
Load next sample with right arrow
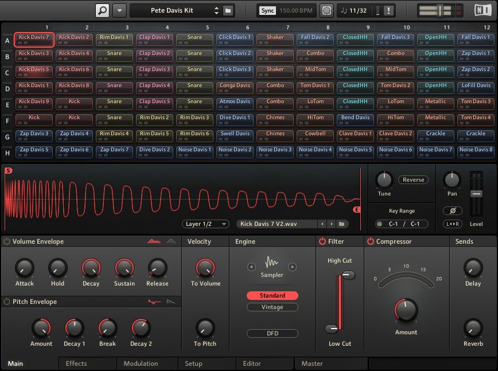pos(332,224)
